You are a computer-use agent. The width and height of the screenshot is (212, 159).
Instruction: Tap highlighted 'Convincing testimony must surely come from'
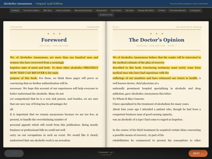tap(172, 68)
